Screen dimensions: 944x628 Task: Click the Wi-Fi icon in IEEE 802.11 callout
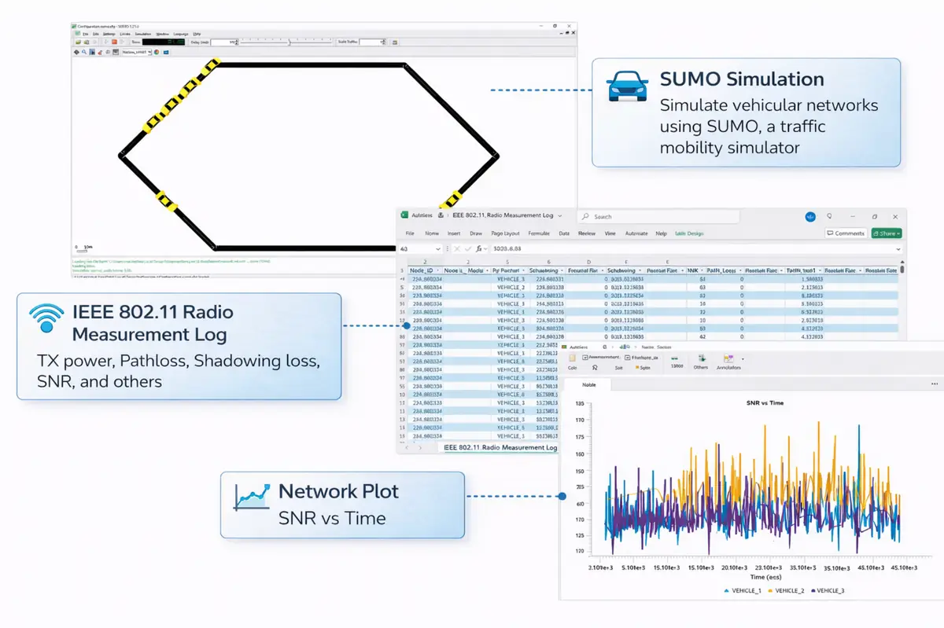coord(46,317)
